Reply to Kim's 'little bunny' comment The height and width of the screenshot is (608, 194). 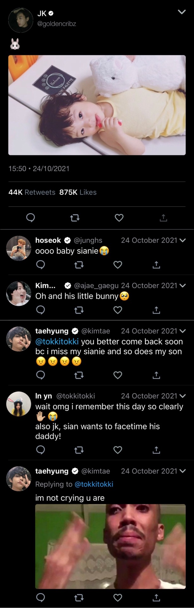(40, 310)
